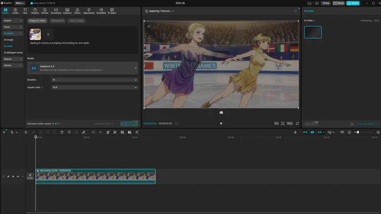Open the Stickers panel icon
Viewport: 381px width, 214px height.
click(35, 11)
